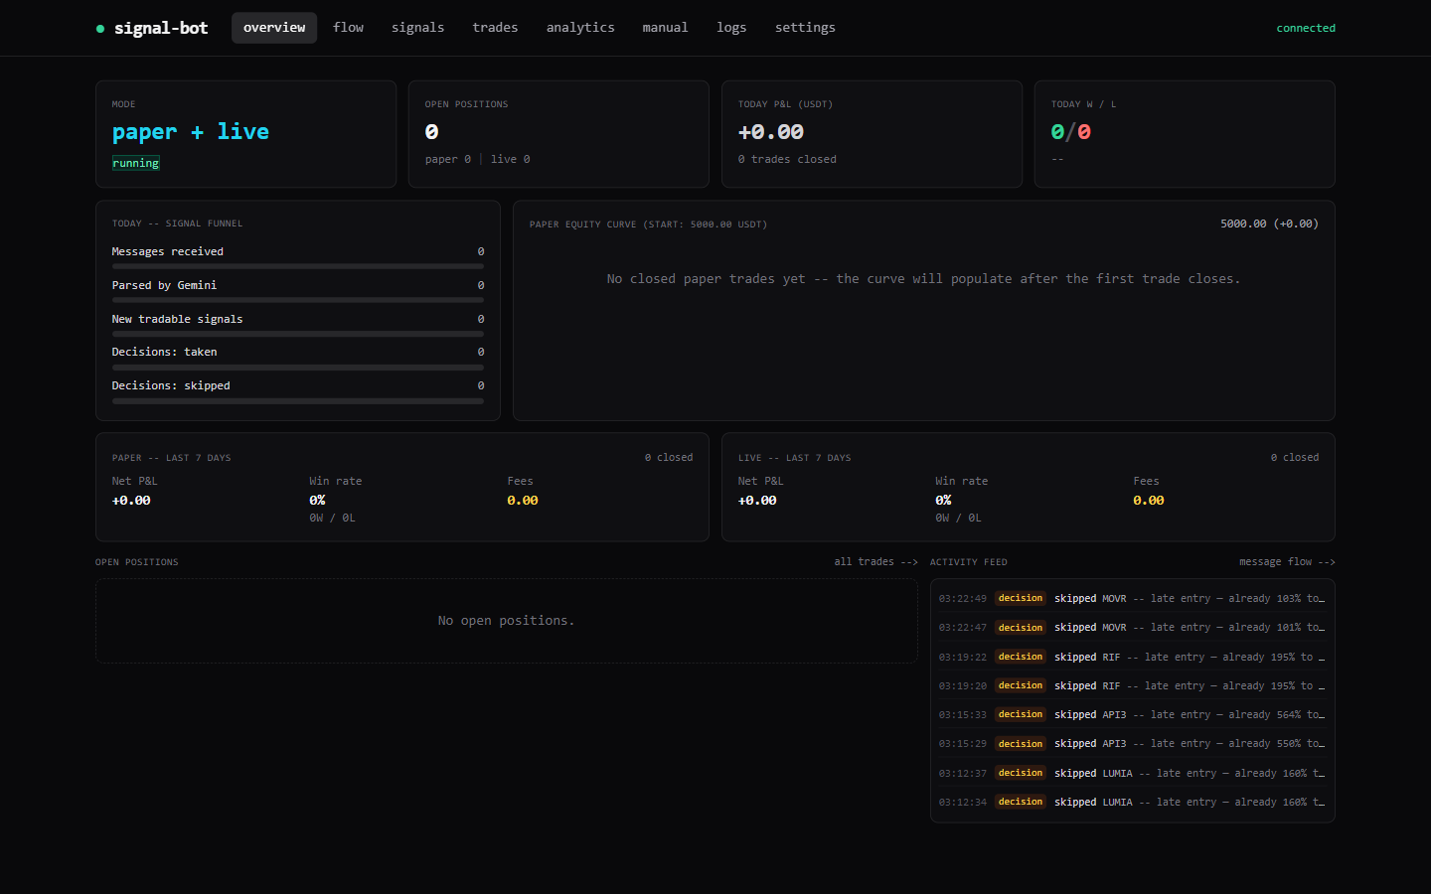Open the signal-bot logo title

(161, 28)
